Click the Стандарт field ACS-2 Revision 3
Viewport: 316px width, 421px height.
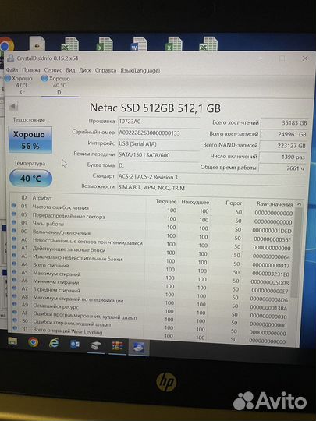click(x=211, y=177)
